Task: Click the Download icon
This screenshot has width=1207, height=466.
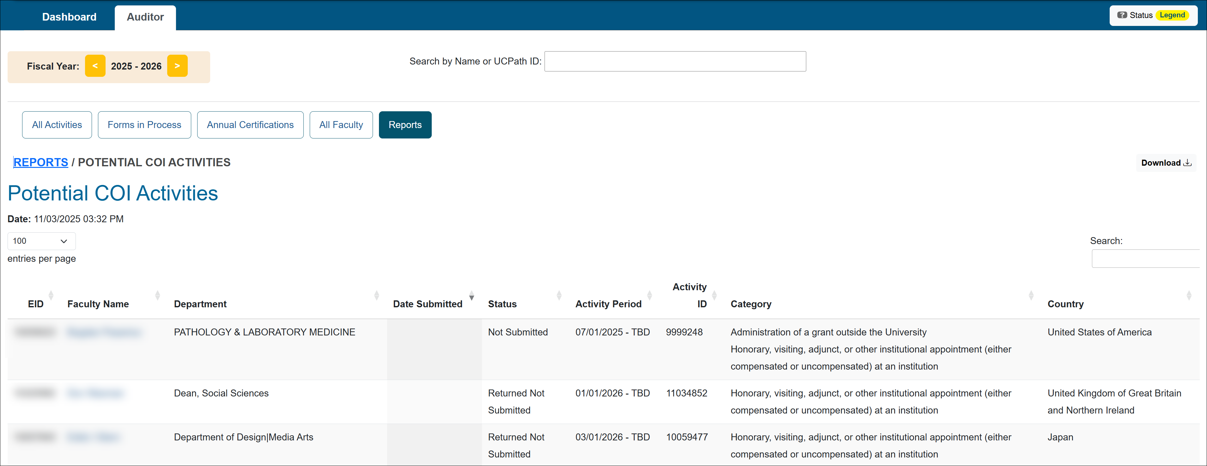Action: pos(1188,162)
